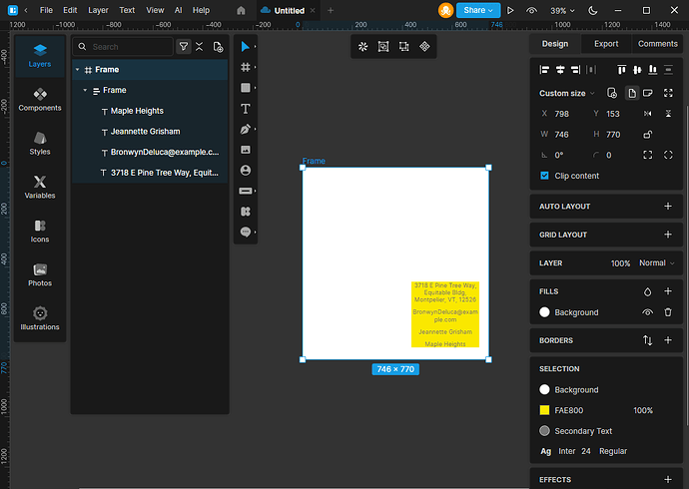Delete the Background fill with trash icon
This screenshot has height=489, width=689.
click(x=668, y=312)
